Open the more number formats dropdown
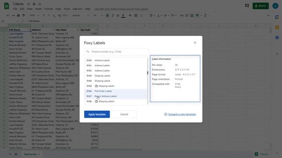Image resolution: width=282 pixels, height=158 pixels. (65, 16)
